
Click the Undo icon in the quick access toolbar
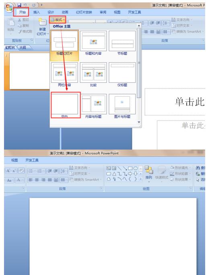25,5
